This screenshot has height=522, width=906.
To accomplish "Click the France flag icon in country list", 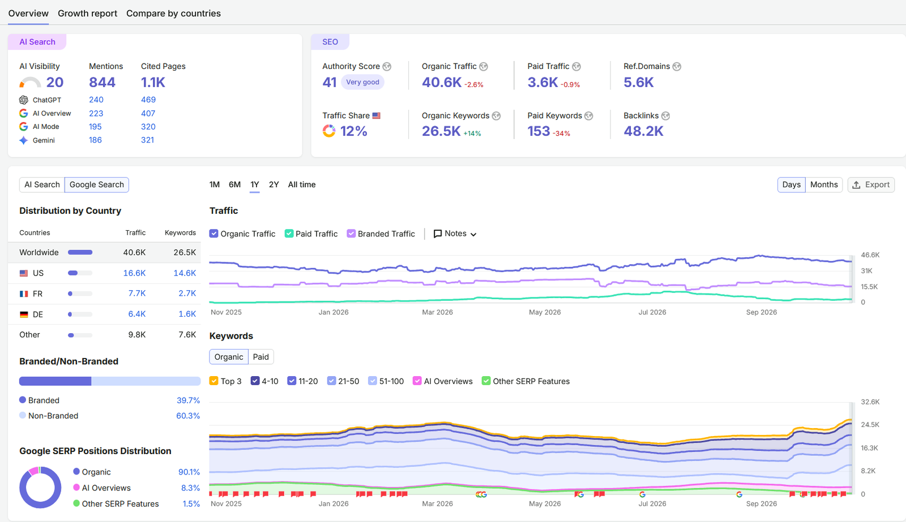I will point(24,294).
